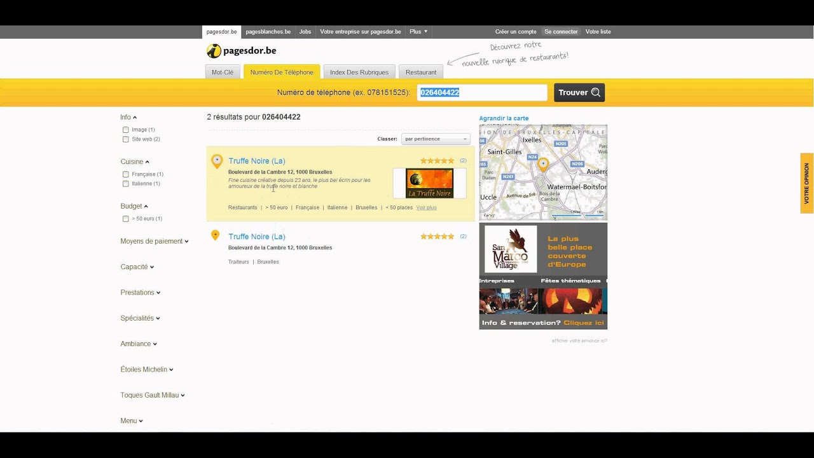Expand Moyens de paiement filter
814x458 pixels.
coord(155,241)
